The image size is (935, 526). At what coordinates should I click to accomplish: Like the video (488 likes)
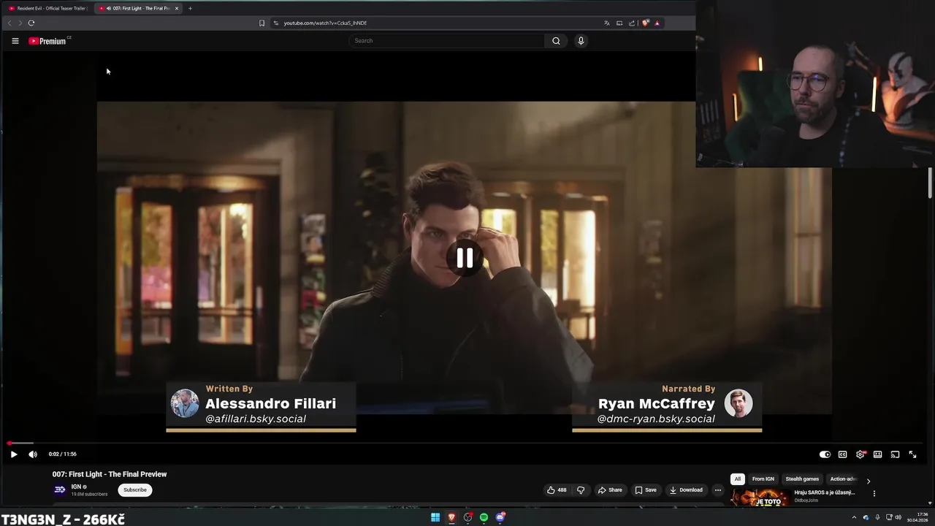(x=557, y=490)
